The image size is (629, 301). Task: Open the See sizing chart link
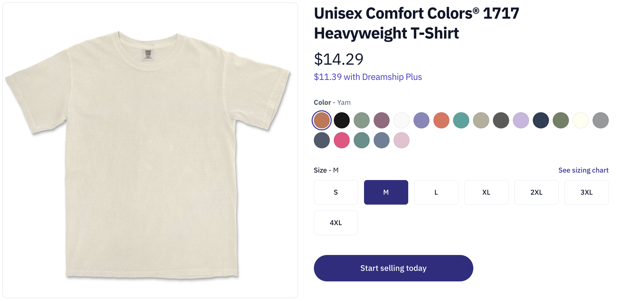(x=583, y=170)
